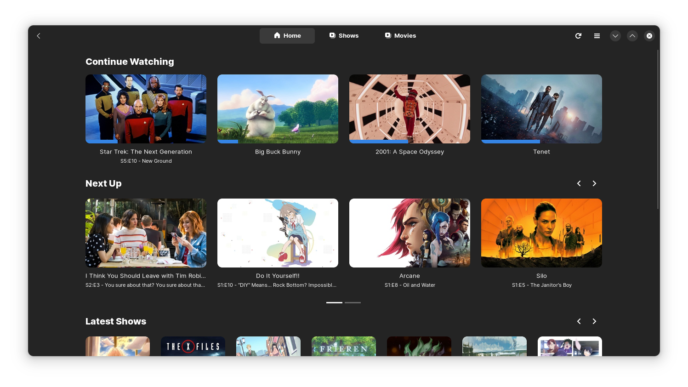Switch to the Movies tab
This screenshot has height=387, width=688.
pyautogui.click(x=400, y=36)
